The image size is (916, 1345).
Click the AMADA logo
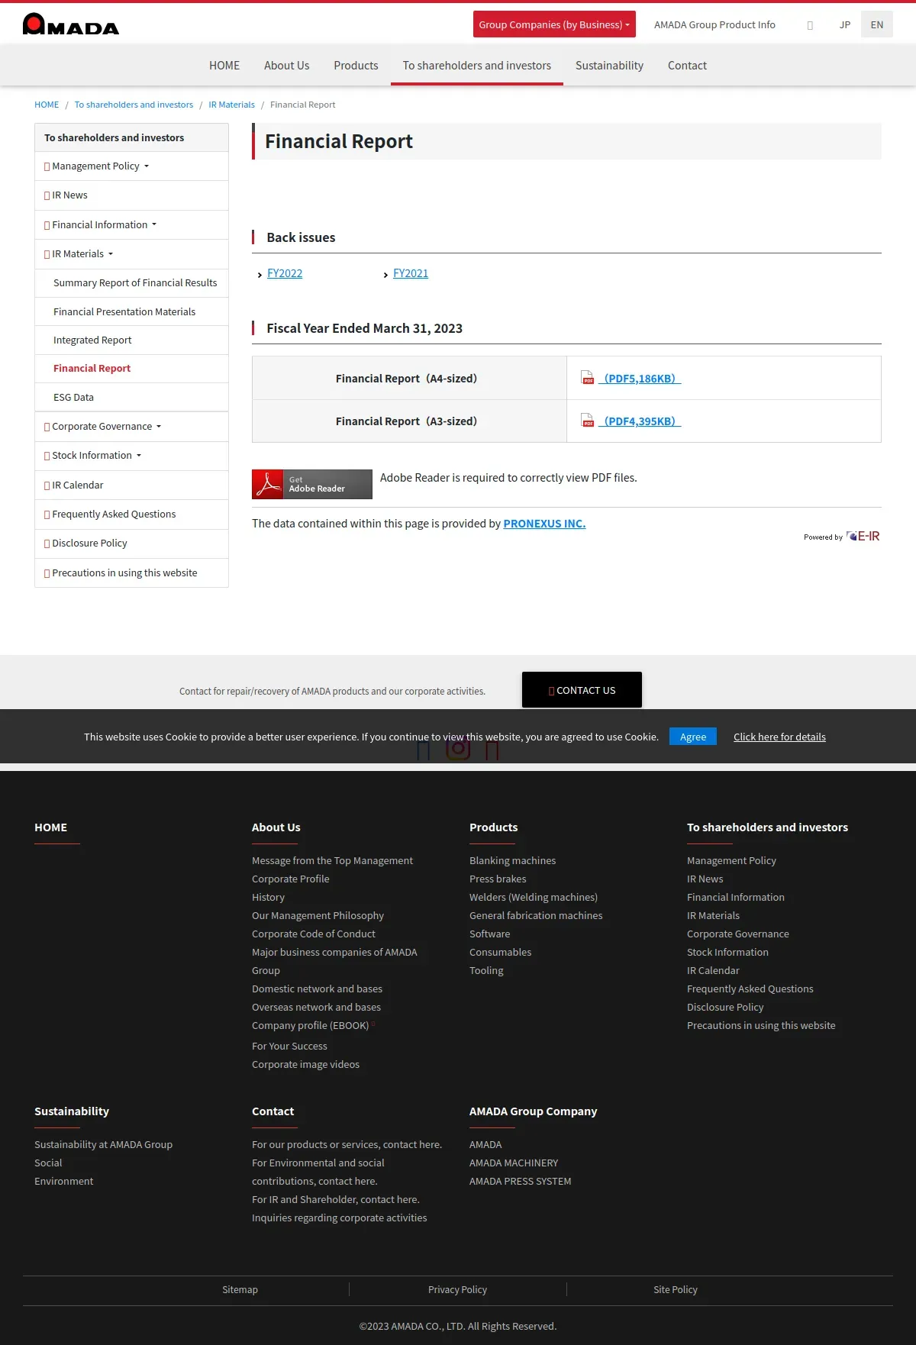click(71, 24)
